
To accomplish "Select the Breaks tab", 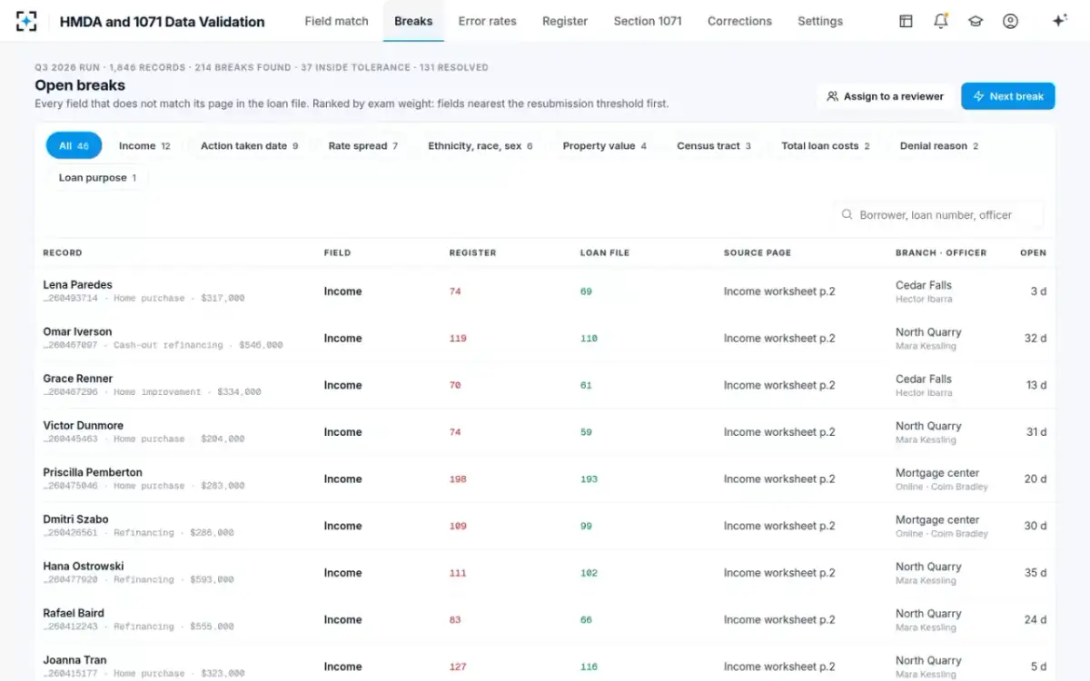I will 413,21.
